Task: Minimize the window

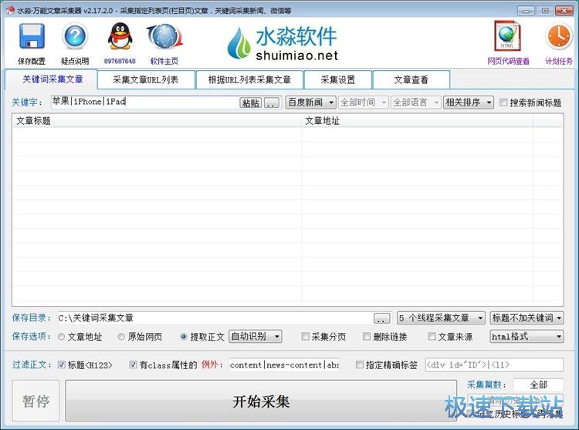Action: point(526,11)
